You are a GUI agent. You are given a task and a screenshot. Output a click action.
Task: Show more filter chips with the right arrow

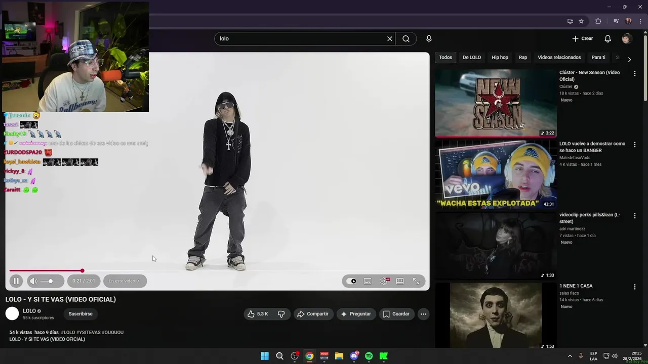(629, 60)
